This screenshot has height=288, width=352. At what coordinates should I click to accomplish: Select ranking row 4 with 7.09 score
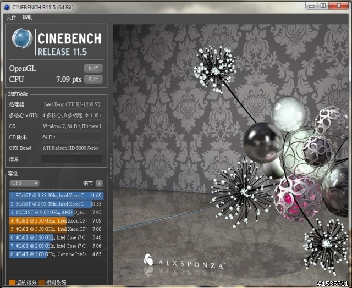[x=56, y=221]
